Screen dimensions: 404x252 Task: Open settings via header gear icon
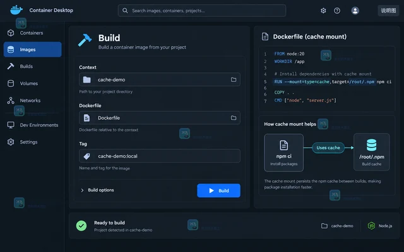pos(323,11)
